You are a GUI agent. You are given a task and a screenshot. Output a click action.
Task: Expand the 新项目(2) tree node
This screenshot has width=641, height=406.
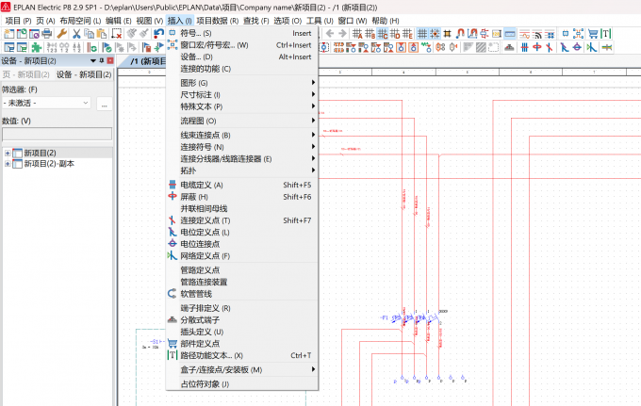pos(8,154)
